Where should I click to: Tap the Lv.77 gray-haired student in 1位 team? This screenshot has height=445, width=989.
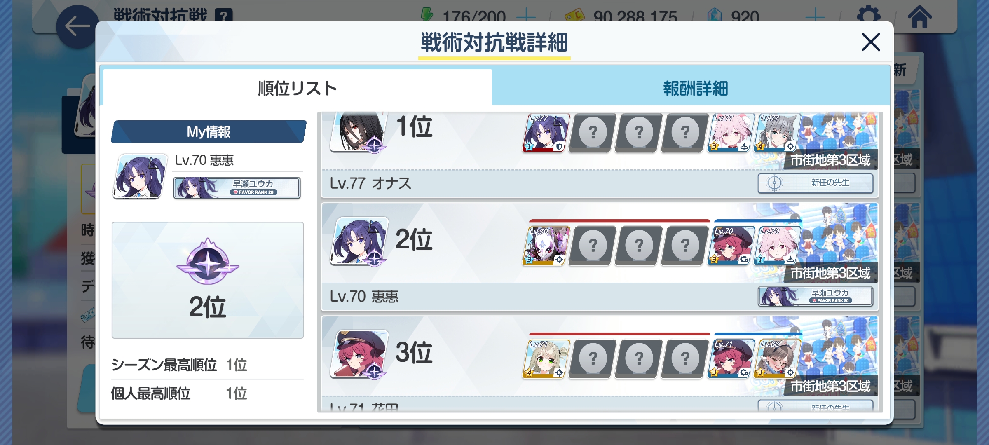777,133
